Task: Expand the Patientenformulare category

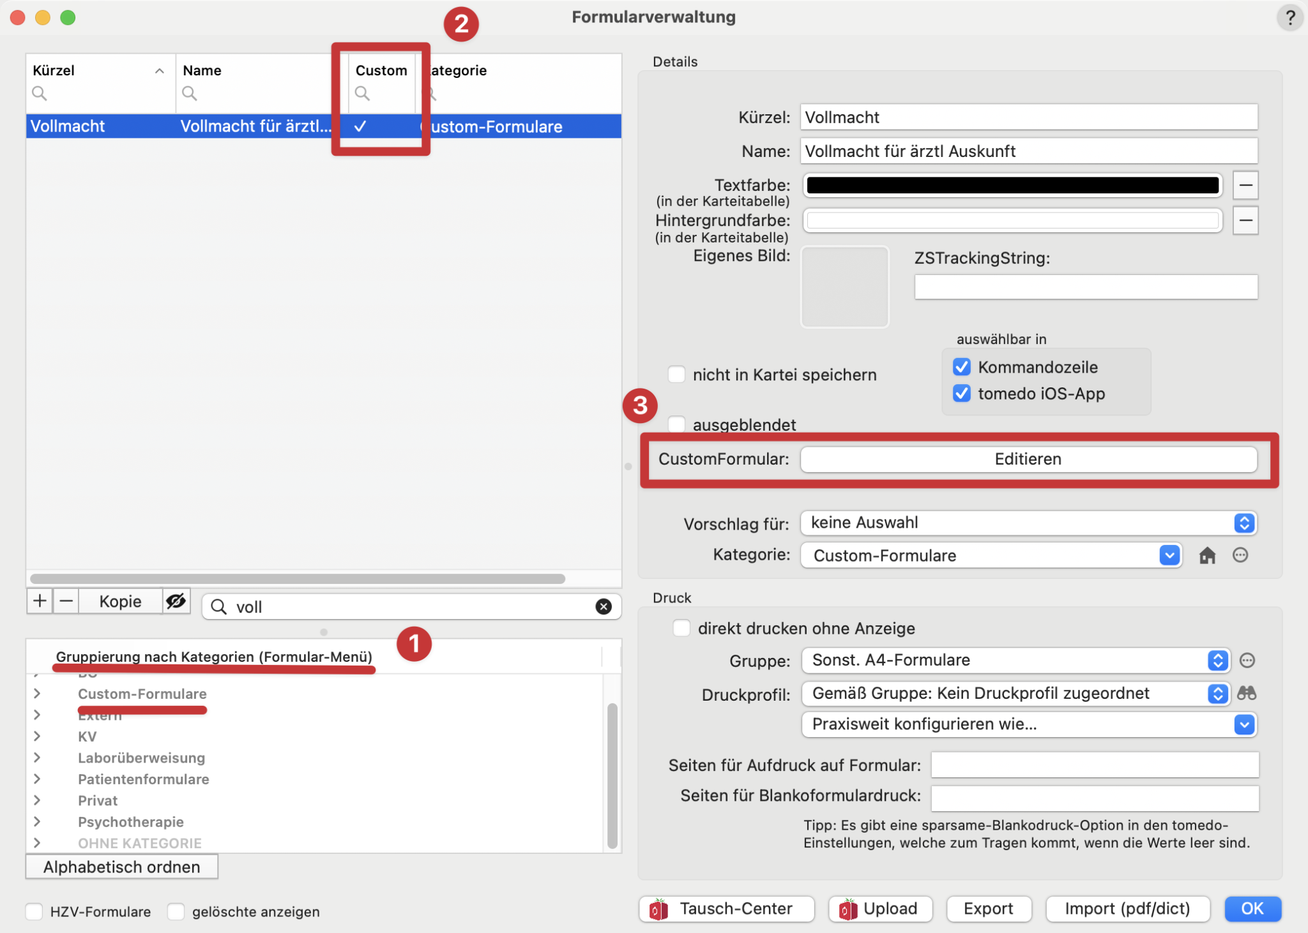Action: click(x=37, y=779)
